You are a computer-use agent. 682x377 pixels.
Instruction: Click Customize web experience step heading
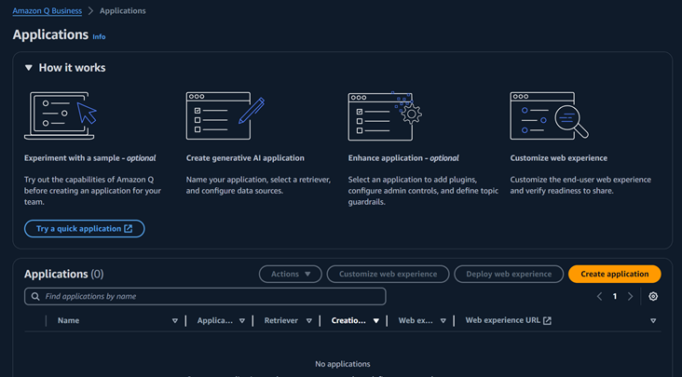pos(558,158)
